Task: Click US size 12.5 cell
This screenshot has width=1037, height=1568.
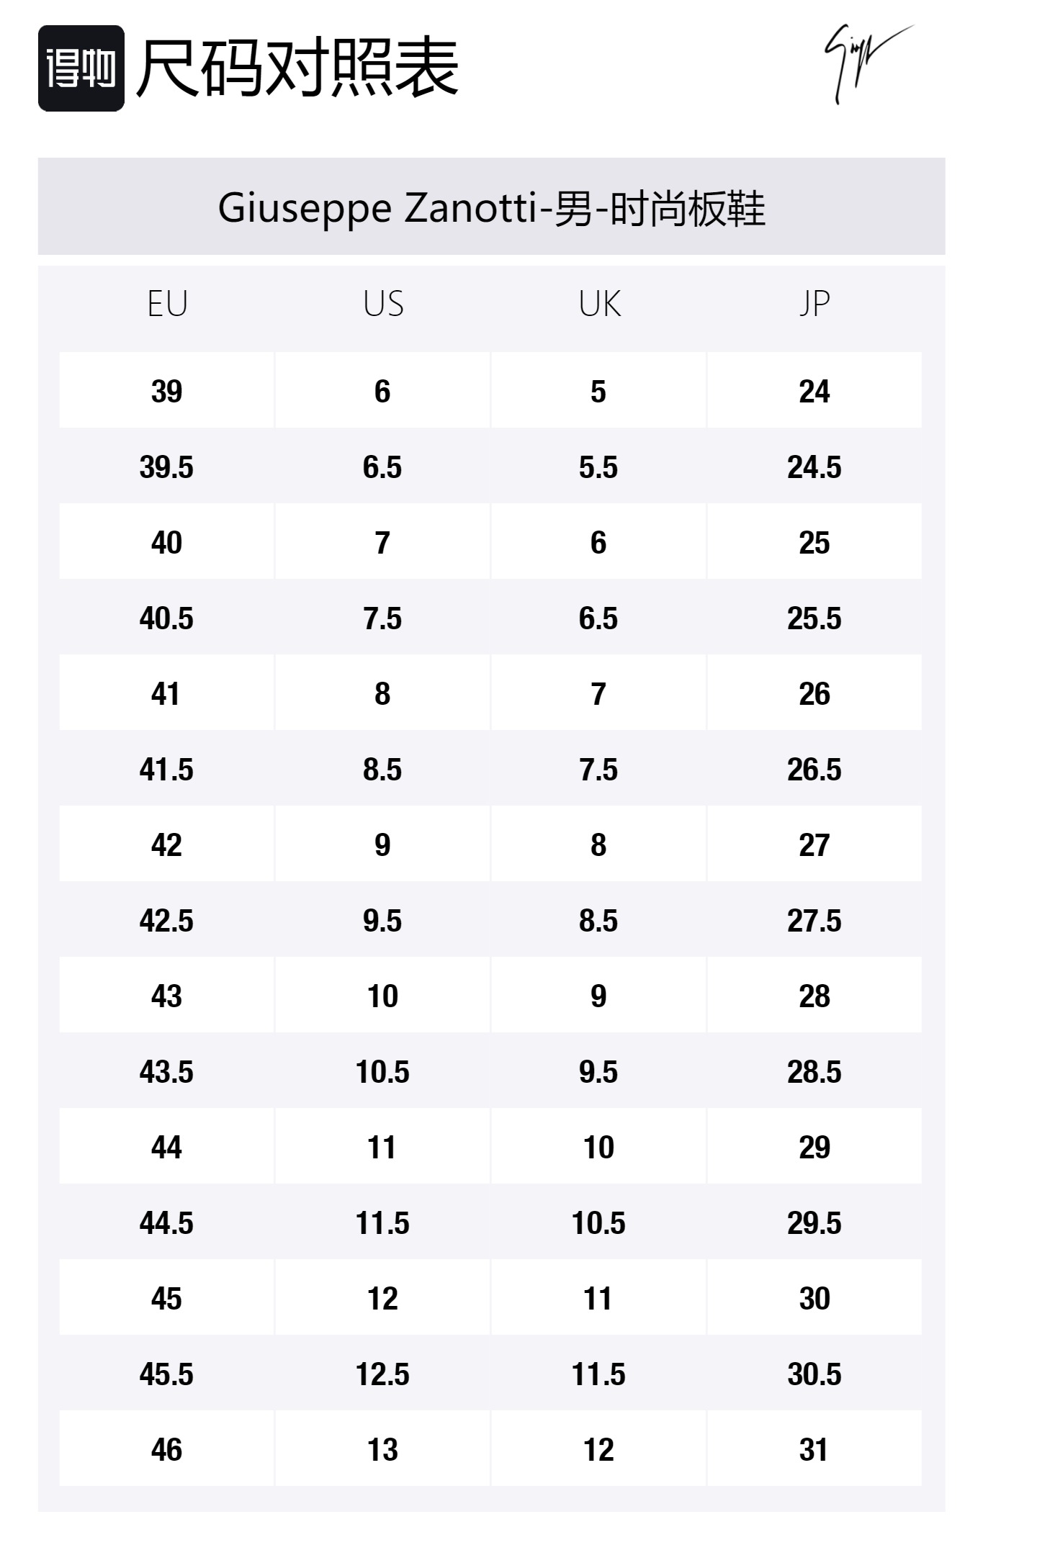Action: click(382, 1374)
